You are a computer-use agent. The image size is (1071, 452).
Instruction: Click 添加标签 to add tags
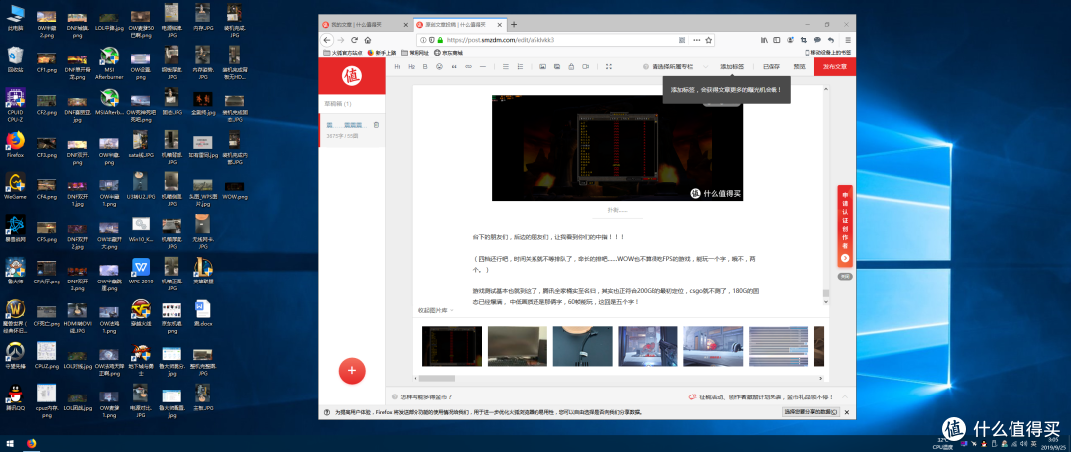click(732, 67)
